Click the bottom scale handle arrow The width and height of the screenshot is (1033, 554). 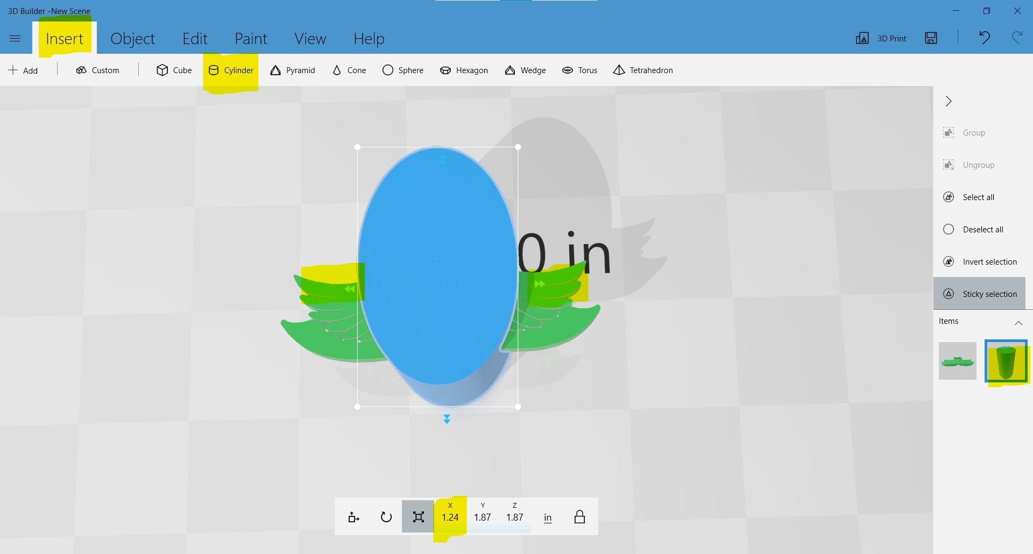447,419
